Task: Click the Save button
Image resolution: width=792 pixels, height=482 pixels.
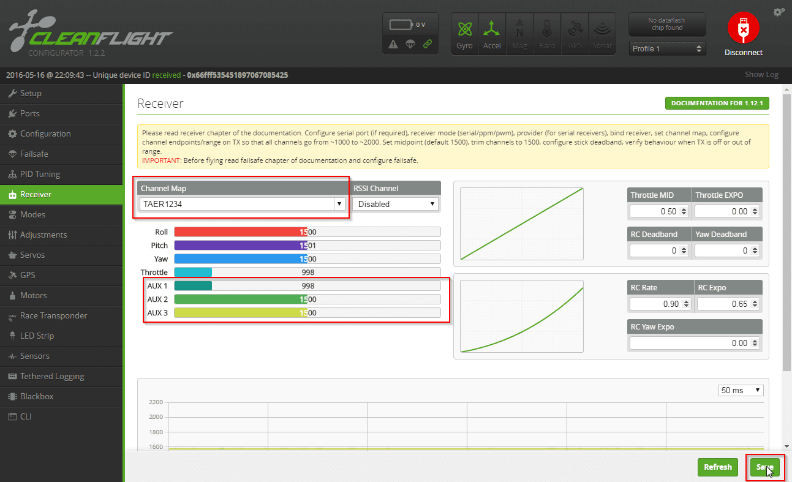Action: click(x=765, y=467)
